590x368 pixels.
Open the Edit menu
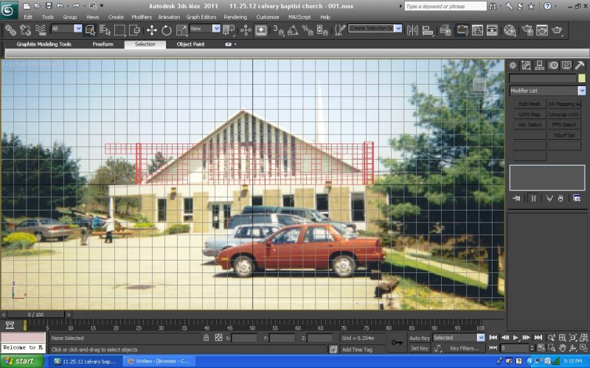click(28, 17)
